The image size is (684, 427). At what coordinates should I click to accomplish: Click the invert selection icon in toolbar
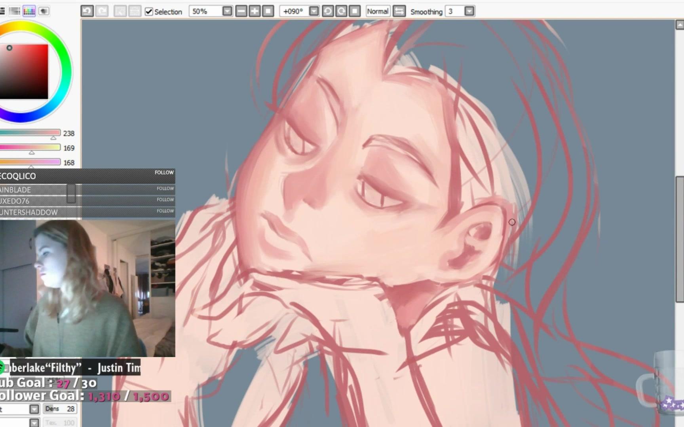point(135,11)
